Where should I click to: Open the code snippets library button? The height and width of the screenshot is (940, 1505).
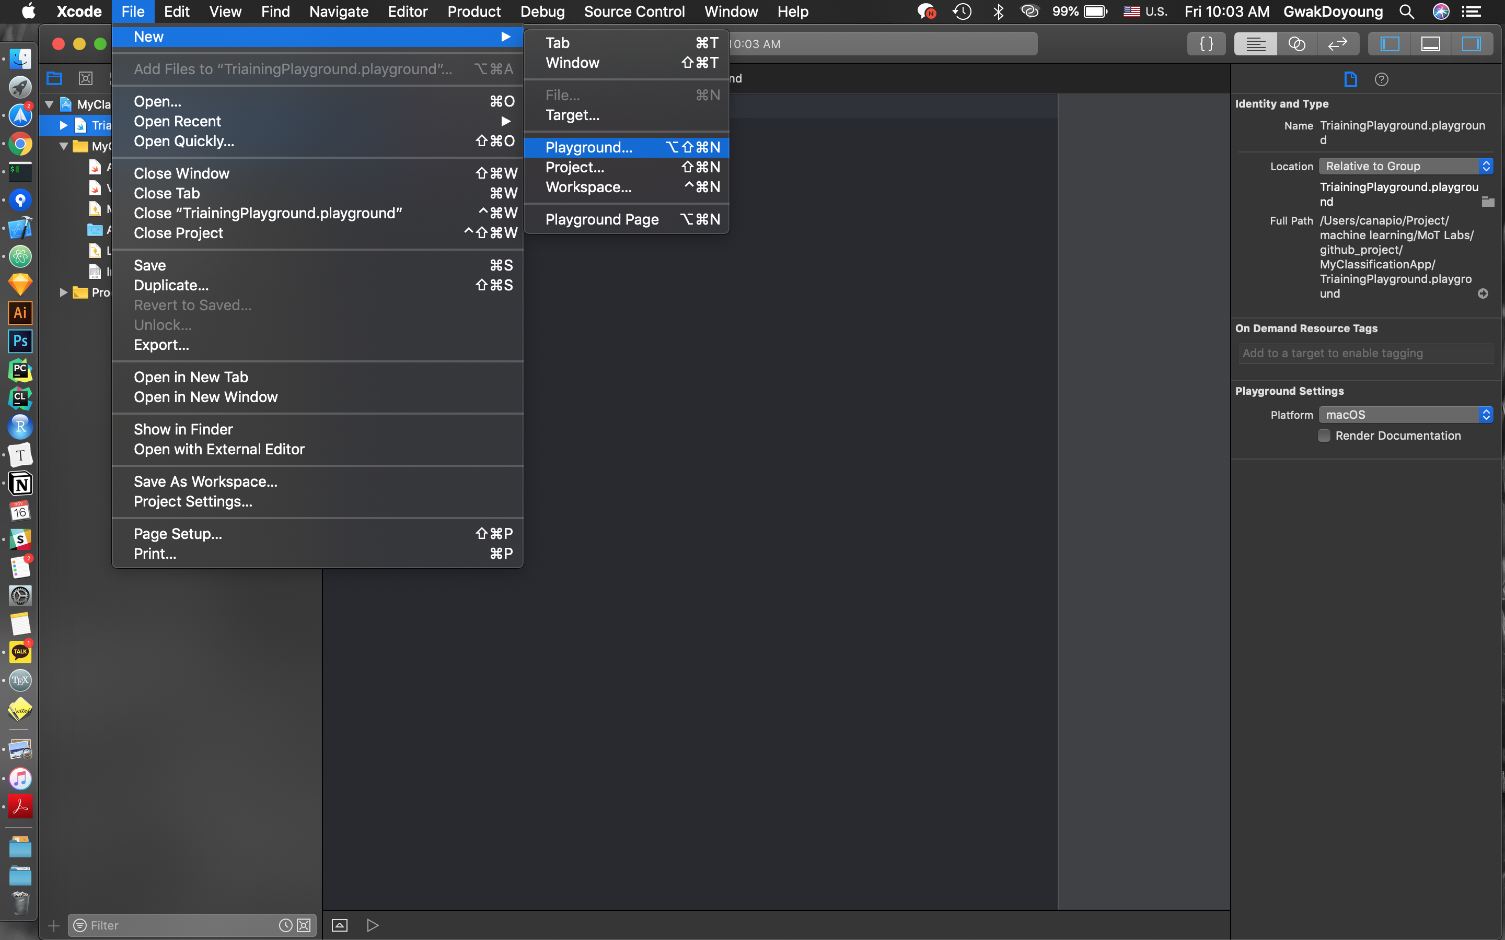pos(1206,44)
